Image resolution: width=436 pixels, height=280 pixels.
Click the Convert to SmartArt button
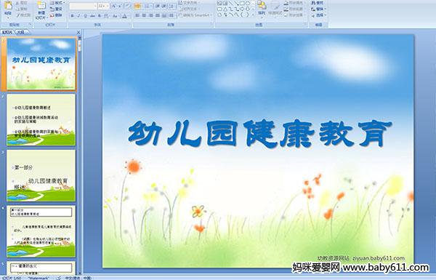tap(195, 15)
